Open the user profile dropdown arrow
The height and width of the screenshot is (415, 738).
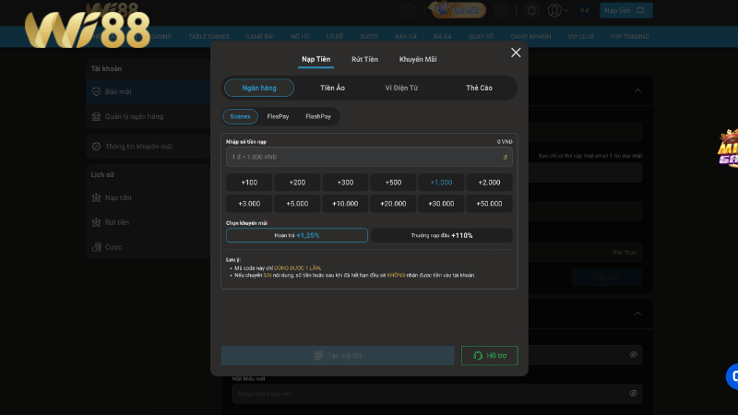pyautogui.click(x=567, y=11)
